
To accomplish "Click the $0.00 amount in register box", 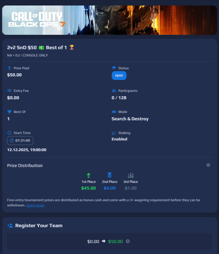I will 93,241.
